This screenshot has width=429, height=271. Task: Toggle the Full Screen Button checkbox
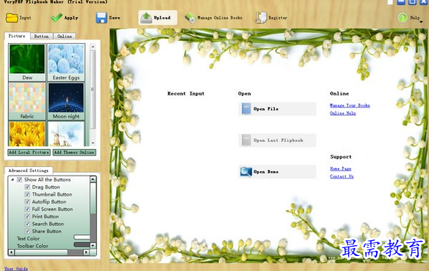point(27,209)
